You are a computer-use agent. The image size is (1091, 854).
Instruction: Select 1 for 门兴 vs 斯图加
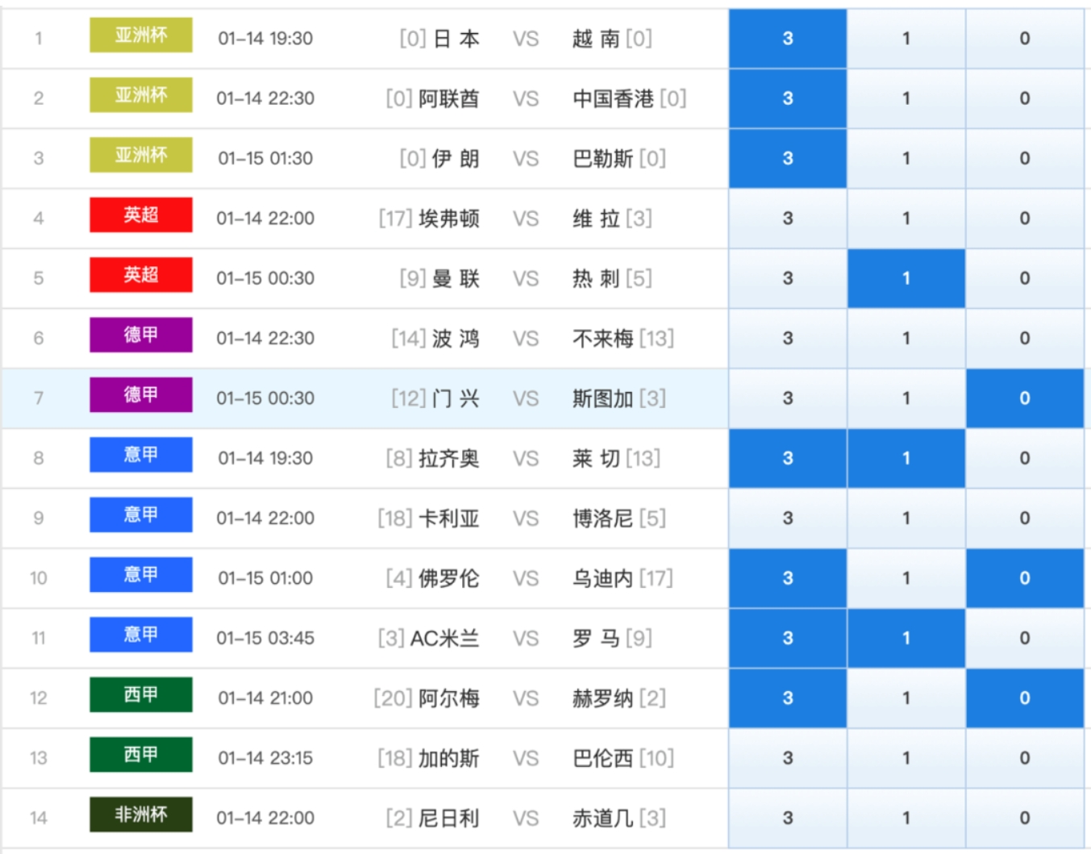click(906, 398)
